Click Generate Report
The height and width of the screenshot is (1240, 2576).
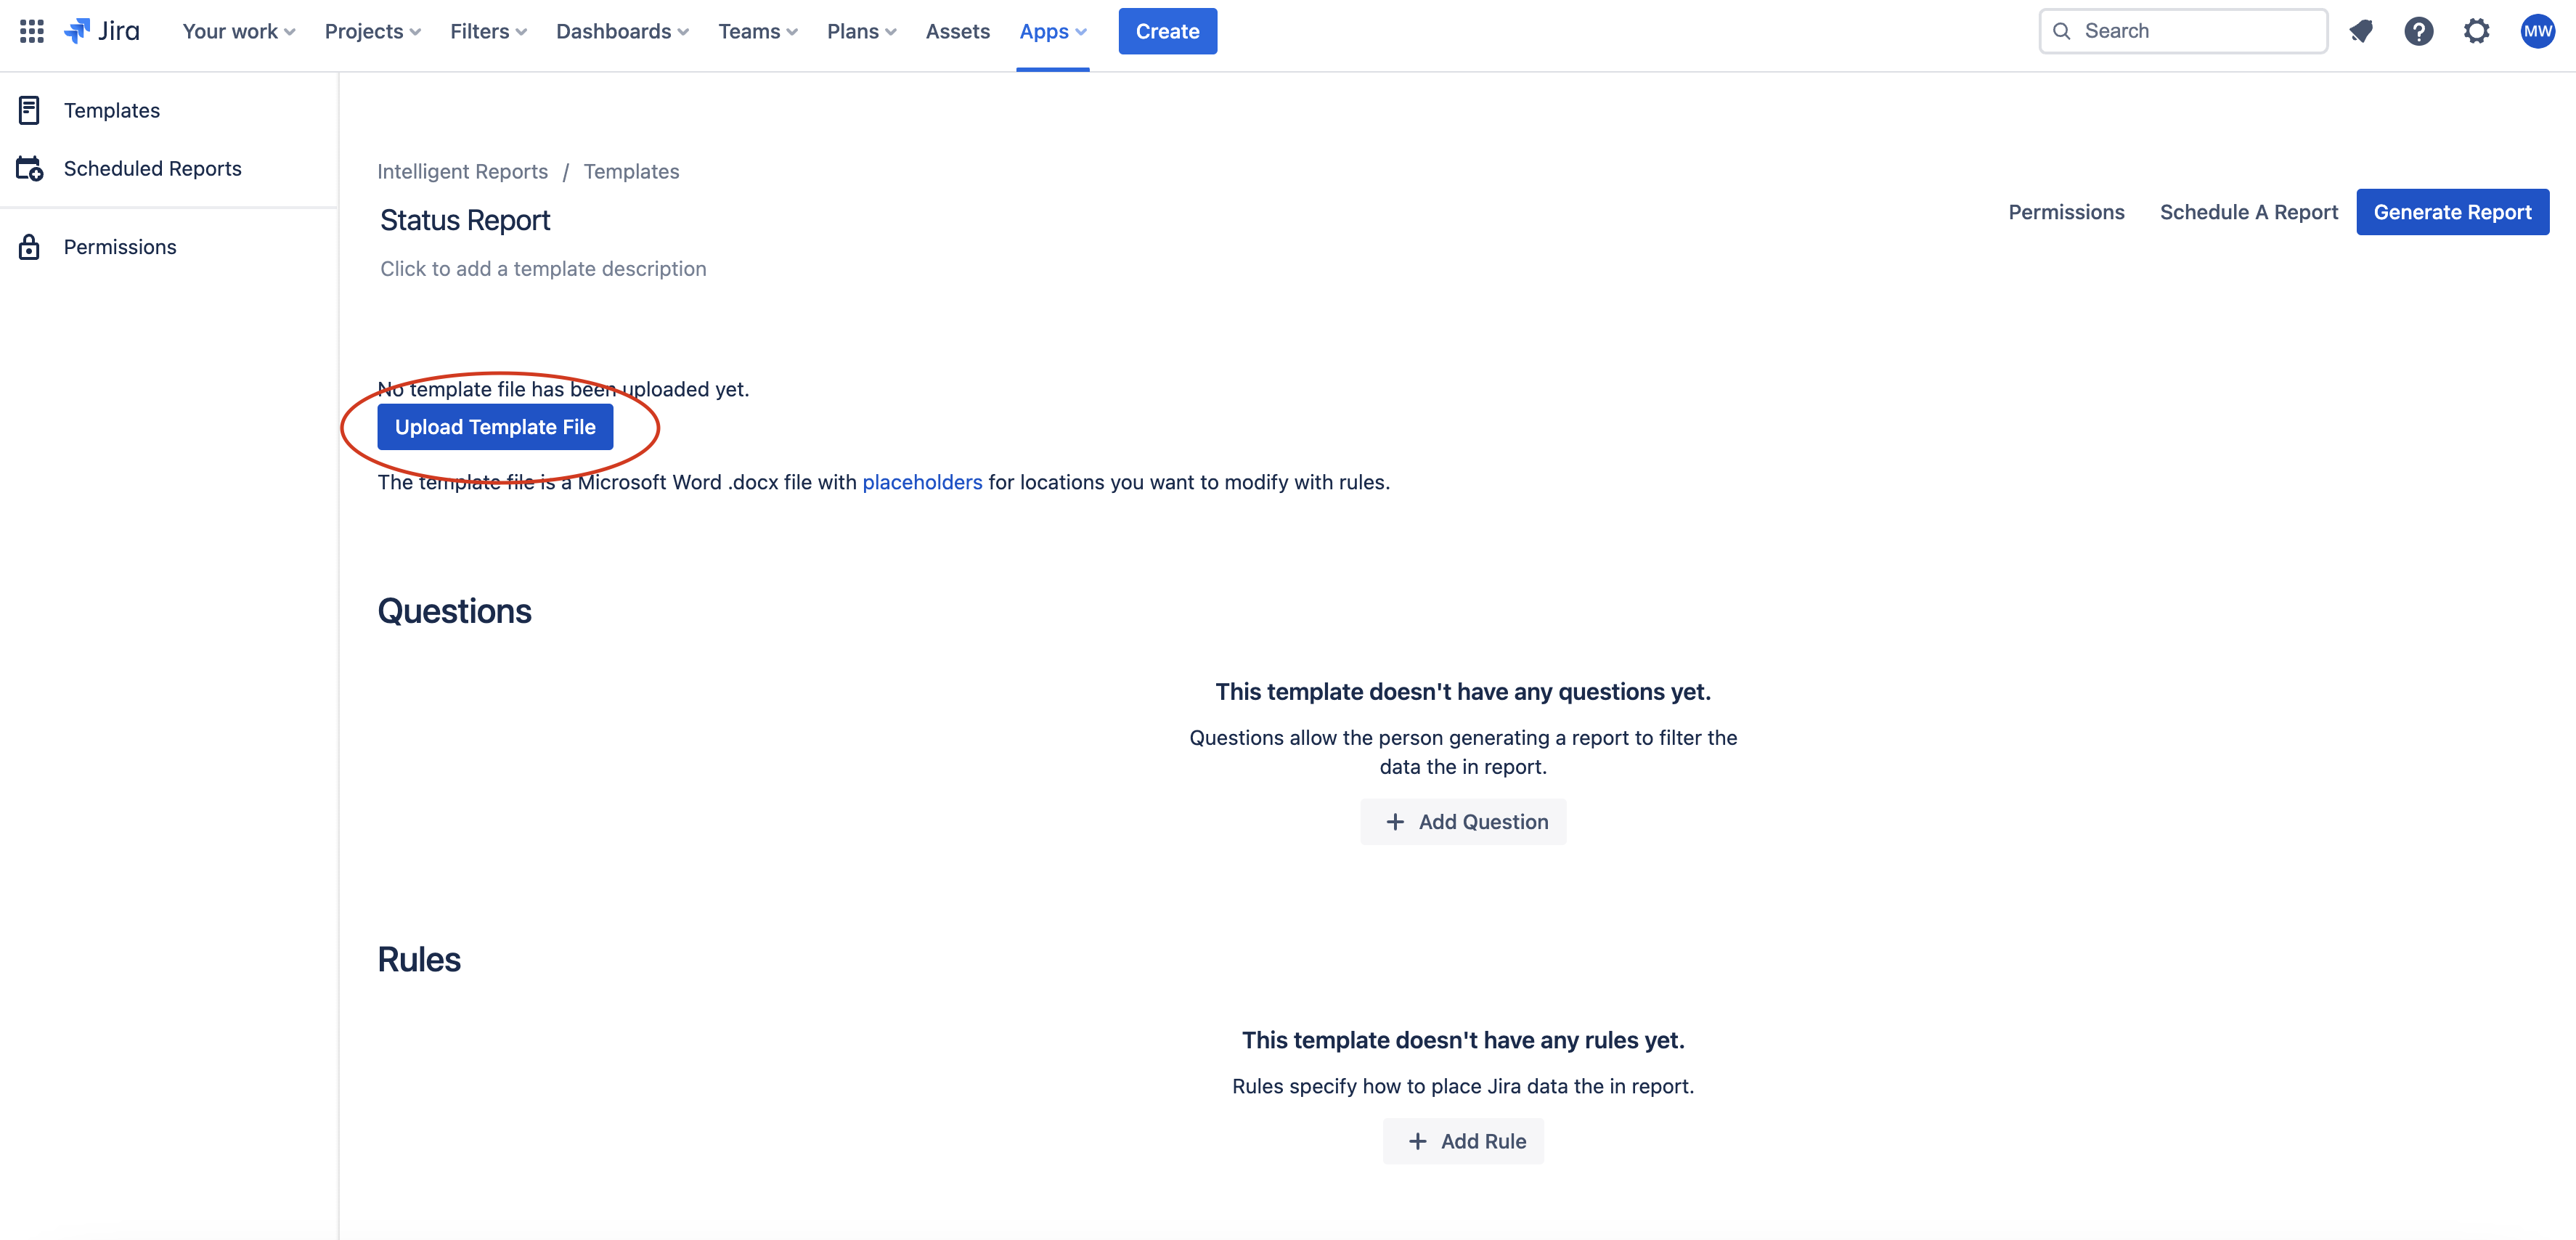tap(2453, 212)
